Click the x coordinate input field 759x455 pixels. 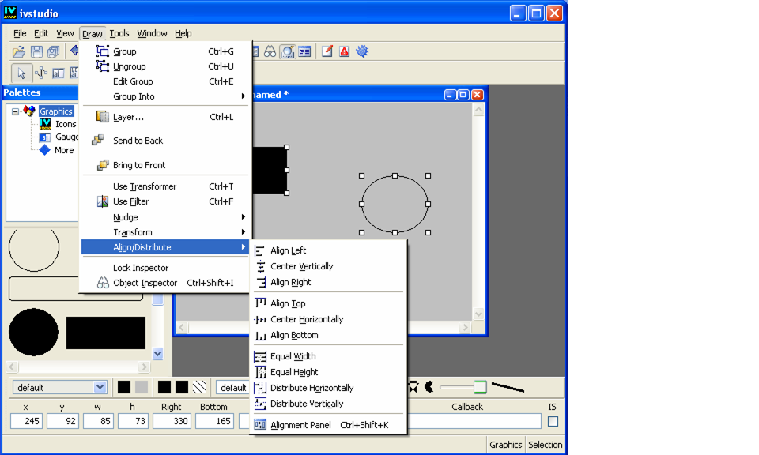[26, 421]
